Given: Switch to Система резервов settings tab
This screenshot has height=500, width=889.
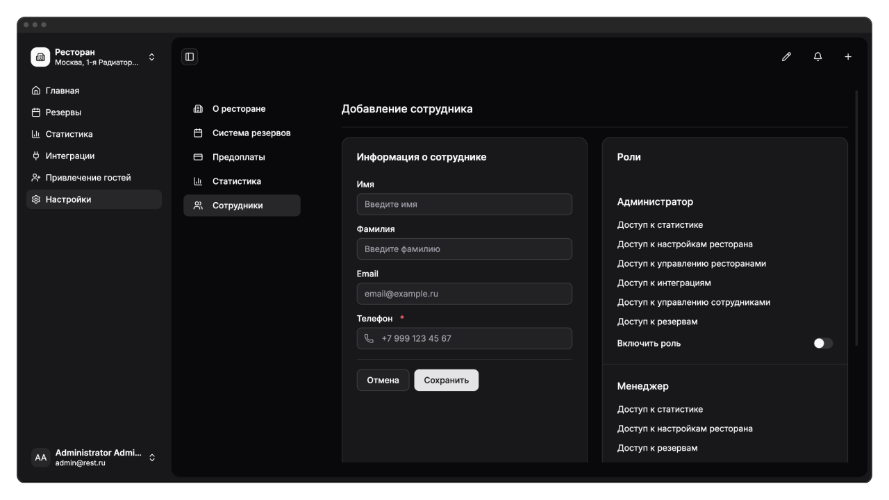Looking at the screenshot, I should [x=251, y=133].
